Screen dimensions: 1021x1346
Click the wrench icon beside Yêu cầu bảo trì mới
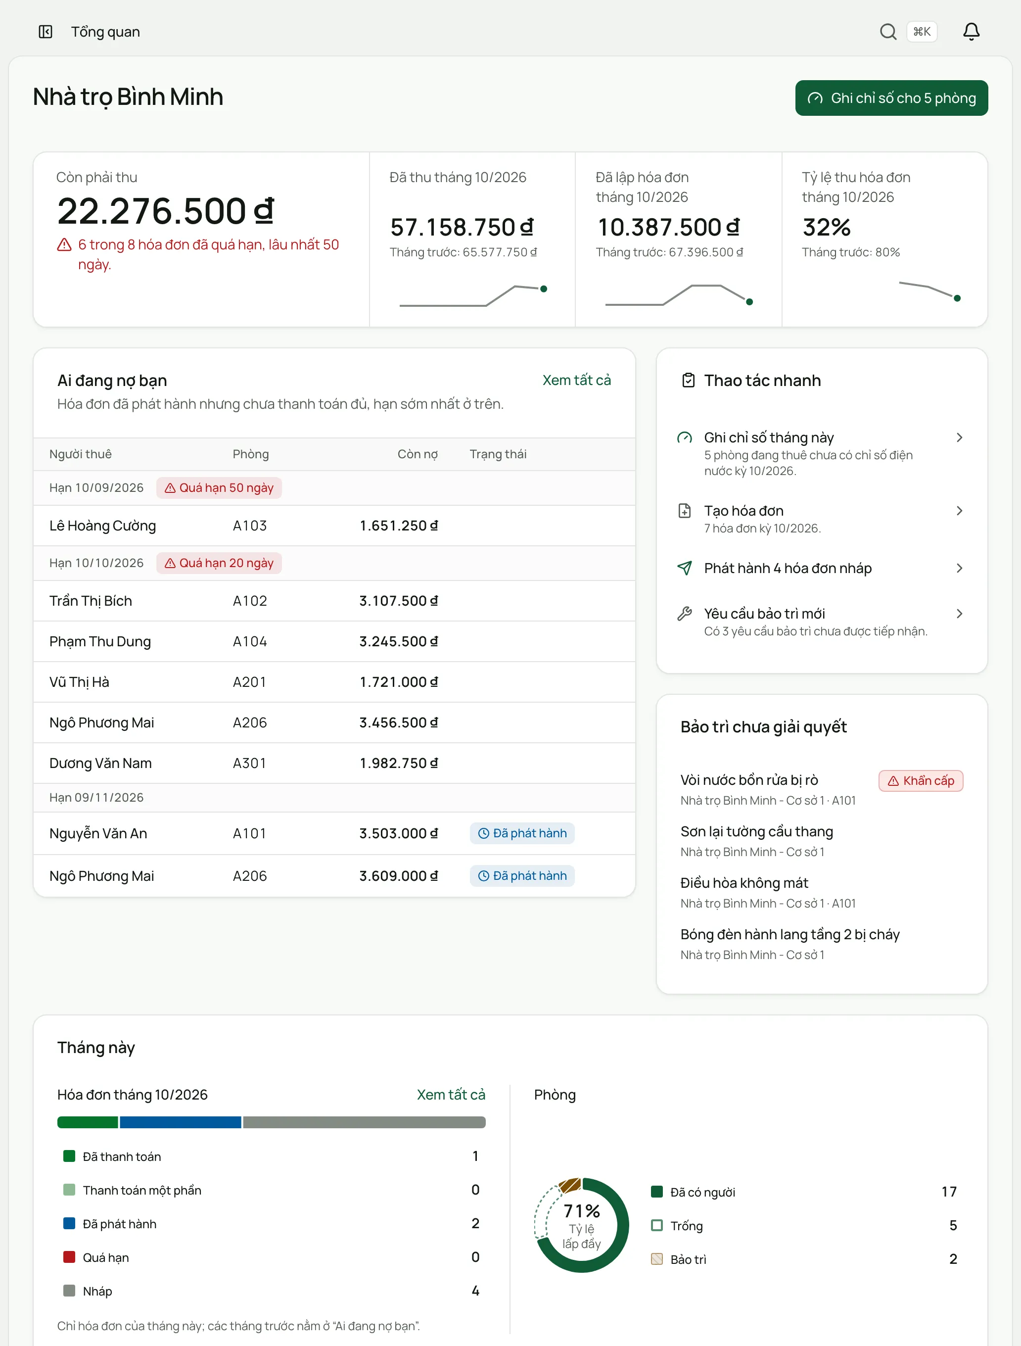tap(685, 613)
